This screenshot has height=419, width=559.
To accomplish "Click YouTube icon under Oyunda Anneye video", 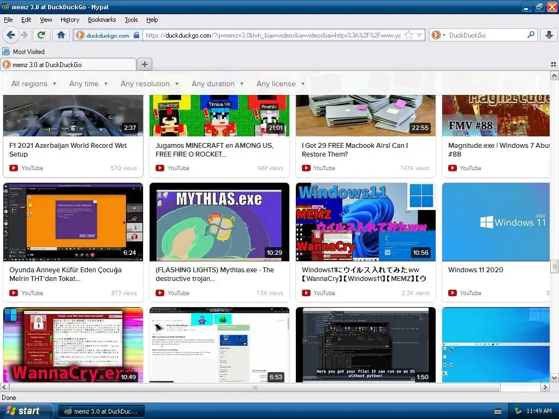I will click(14, 293).
